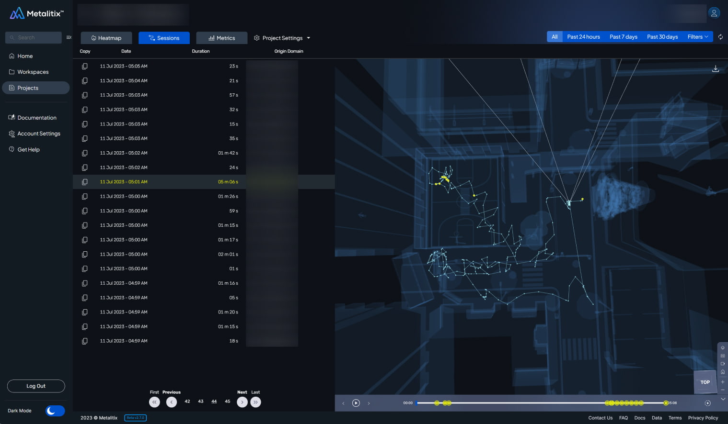Screen dimensions: 728x424
Task: Click the download icon above the 3D viewport
Action: (716, 68)
